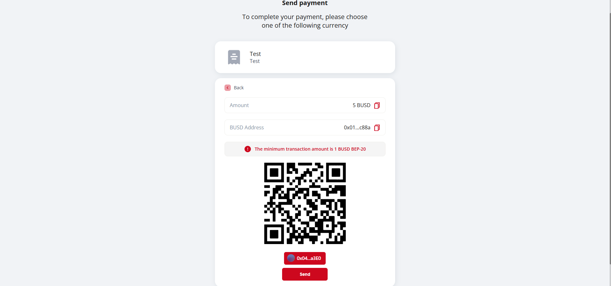The height and width of the screenshot is (286, 611).
Task: Click the 5 BUSD value text
Action: pyautogui.click(x=361, y=105)
